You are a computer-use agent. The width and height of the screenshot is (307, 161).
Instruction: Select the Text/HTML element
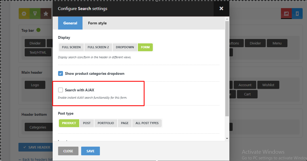(x=38, y=52)
